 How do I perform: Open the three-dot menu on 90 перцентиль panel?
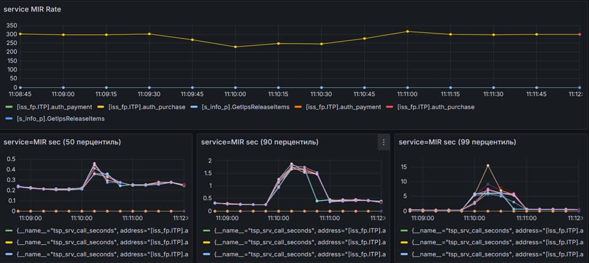[383, 142]
